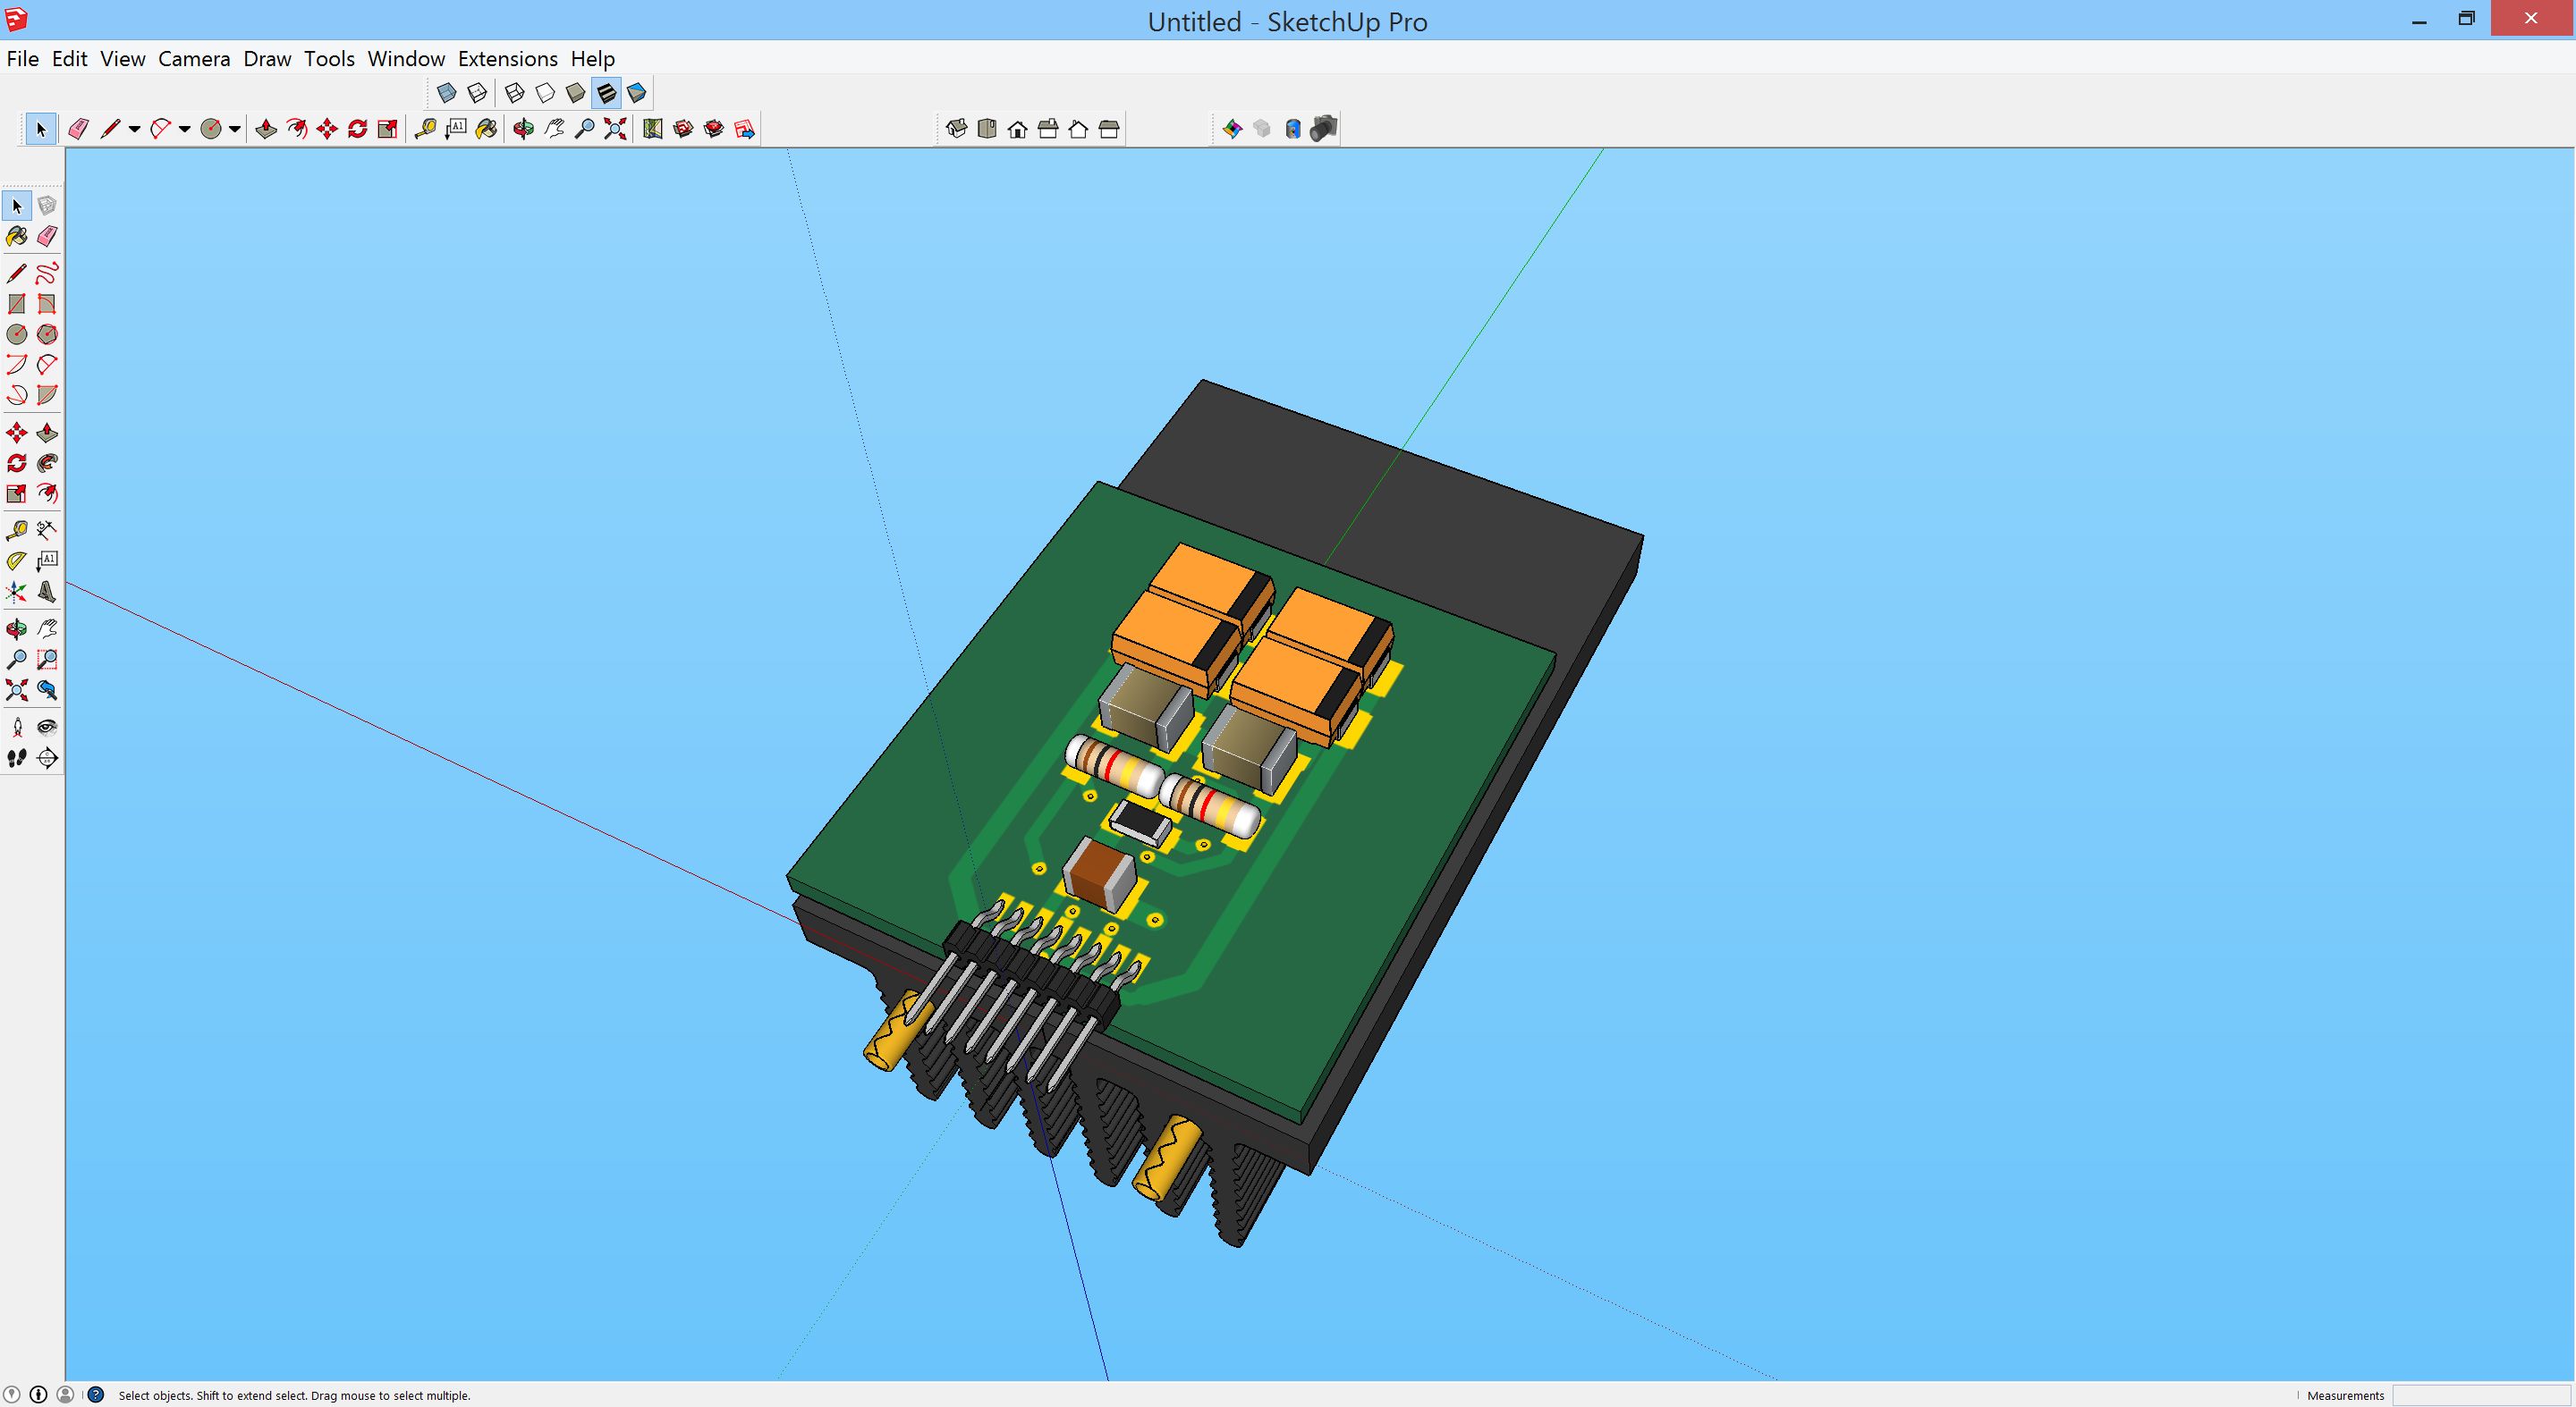Select Tape Measure in top toolbar
2576x1407 pixels.
425,129
